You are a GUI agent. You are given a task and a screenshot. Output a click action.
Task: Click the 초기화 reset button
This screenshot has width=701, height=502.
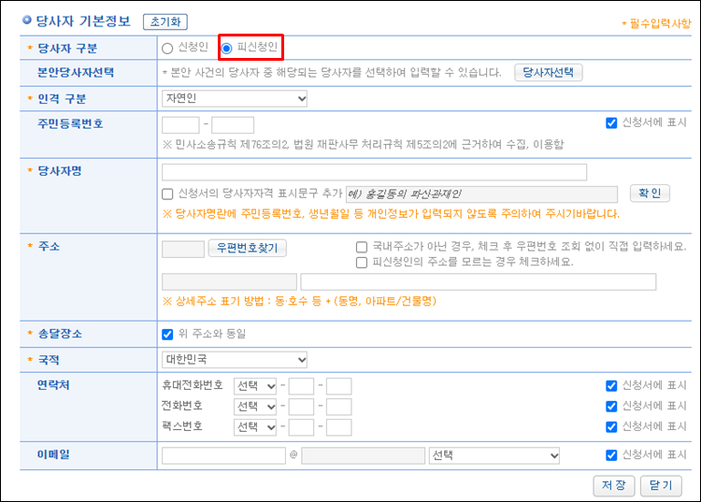tap(165, 22)
